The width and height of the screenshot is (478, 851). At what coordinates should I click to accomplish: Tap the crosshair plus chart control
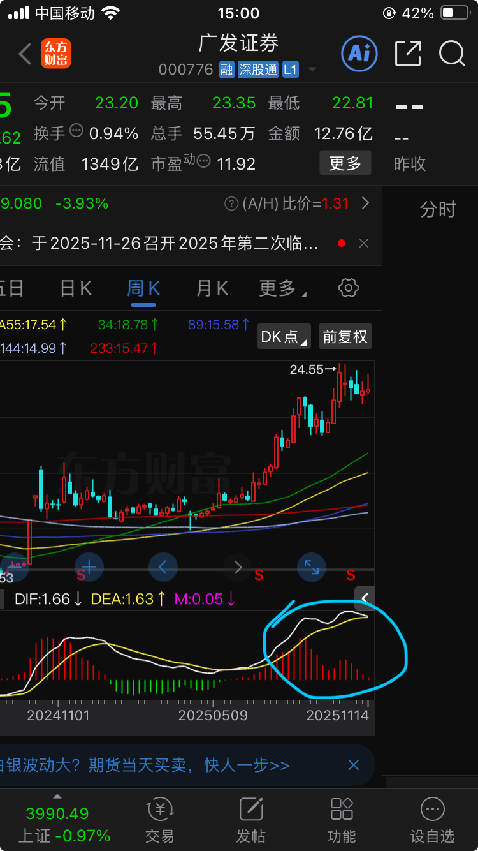[x=89, y=567]
